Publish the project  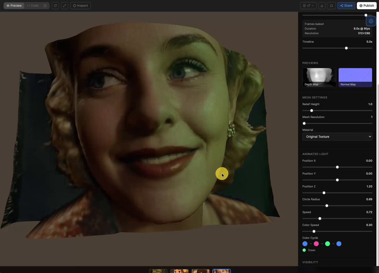click(366, 5)
